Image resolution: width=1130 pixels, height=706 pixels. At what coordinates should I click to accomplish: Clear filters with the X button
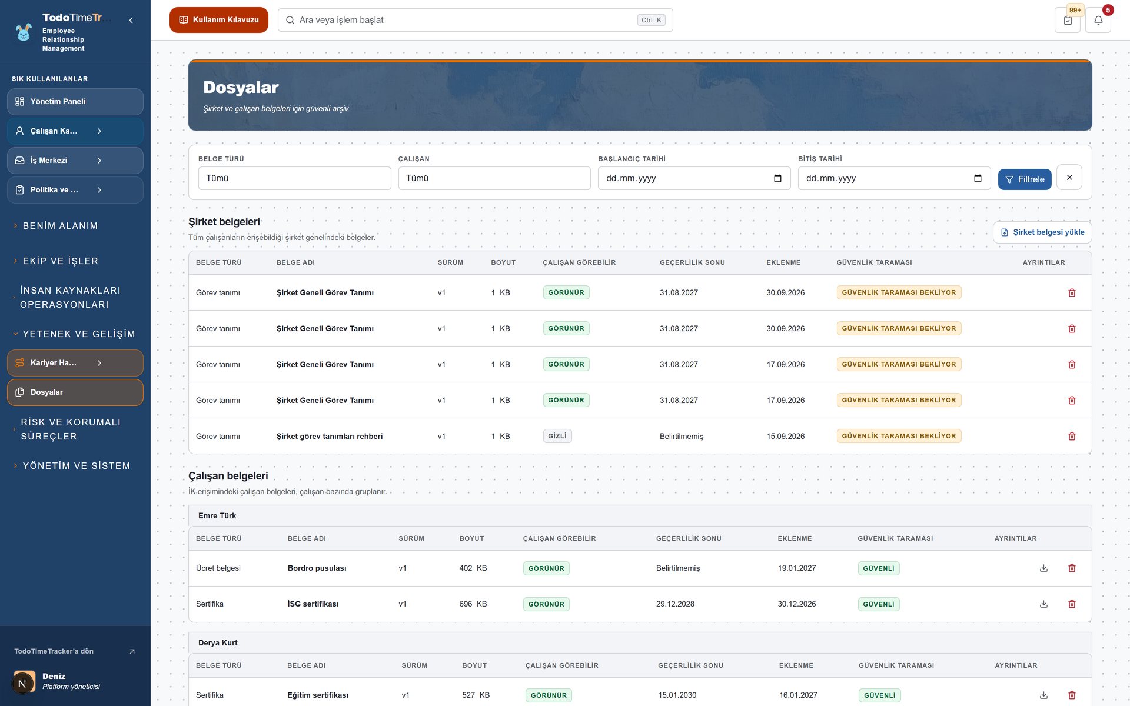pyautogui.click(x=1069, y=178)
